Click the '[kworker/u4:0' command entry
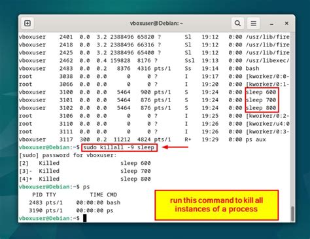Viewport: 310px width, 239px height. click(267, 124)
